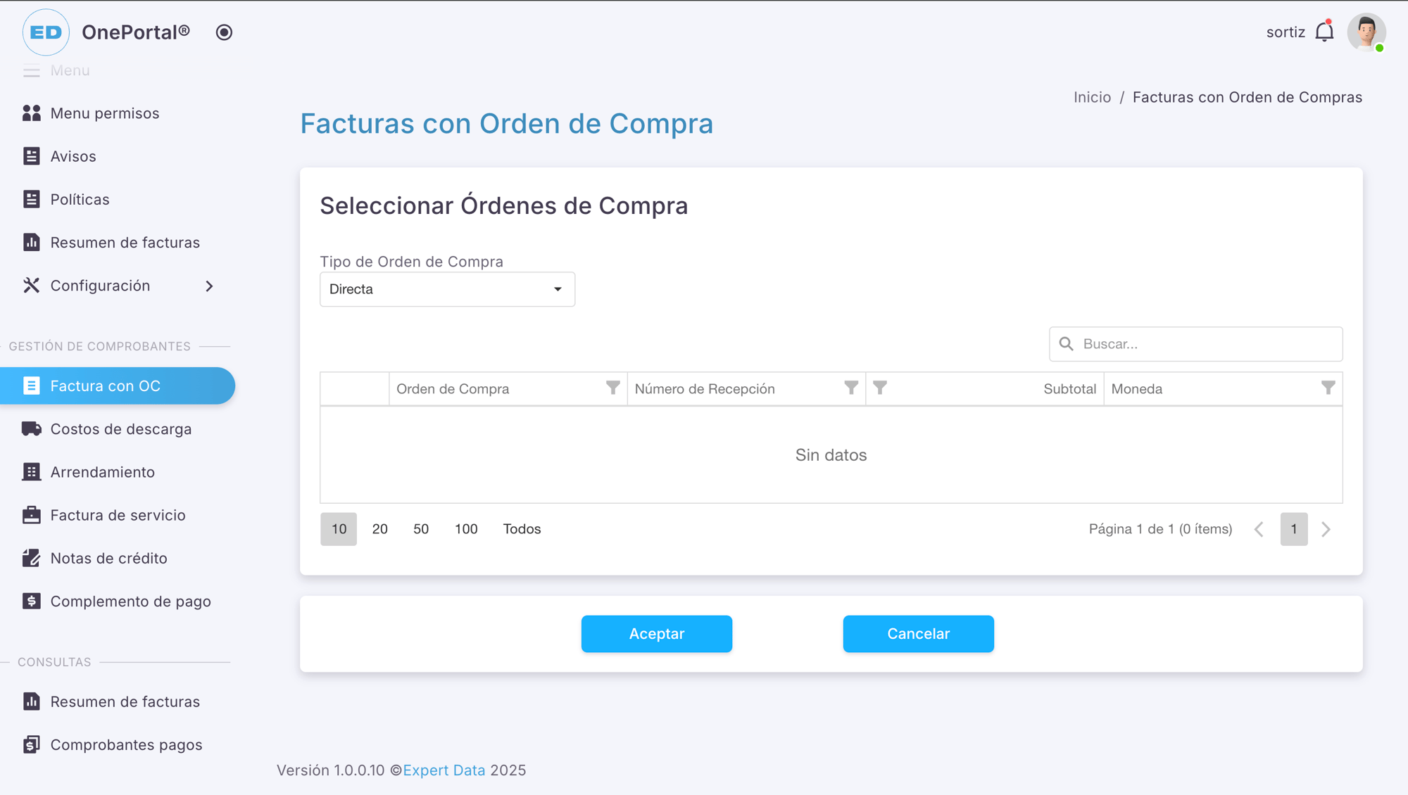The width and height of the screenshot is (1408, 795).
Task: Open Complemento de pago menu item
Action: point(130,602)
